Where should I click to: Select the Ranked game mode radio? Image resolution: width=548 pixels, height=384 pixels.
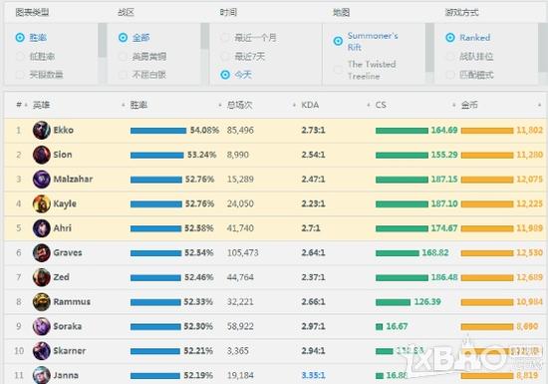450,38
